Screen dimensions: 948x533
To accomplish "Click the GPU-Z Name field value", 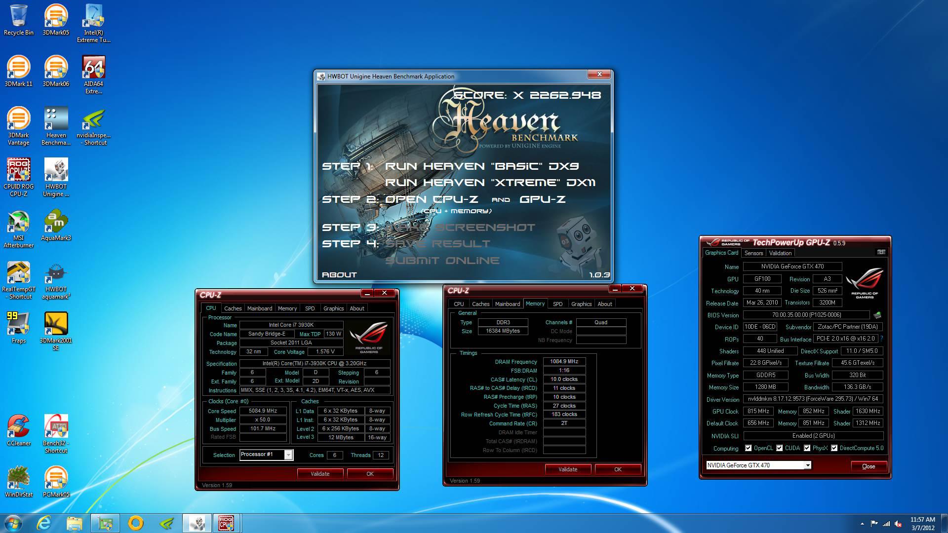I will 792,266.
